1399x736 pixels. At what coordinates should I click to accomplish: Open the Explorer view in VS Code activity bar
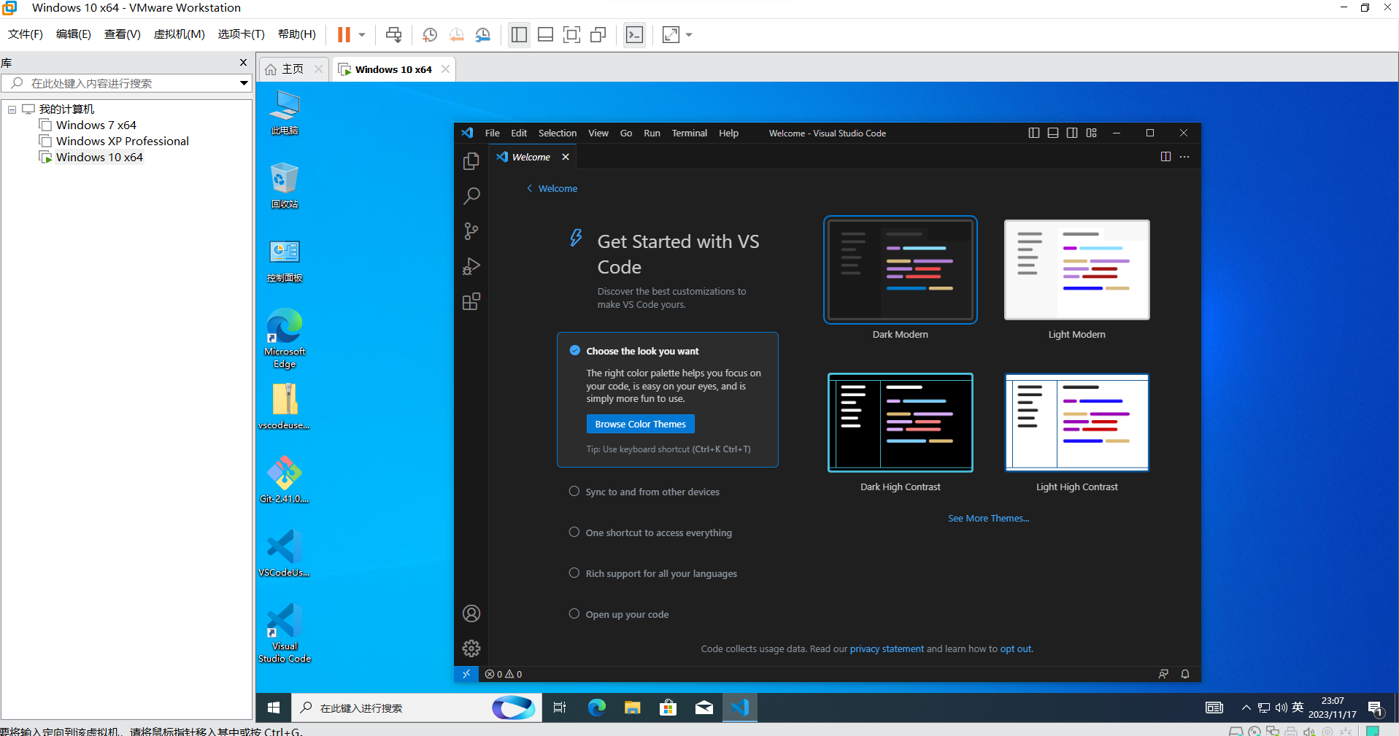click(471, 161)
